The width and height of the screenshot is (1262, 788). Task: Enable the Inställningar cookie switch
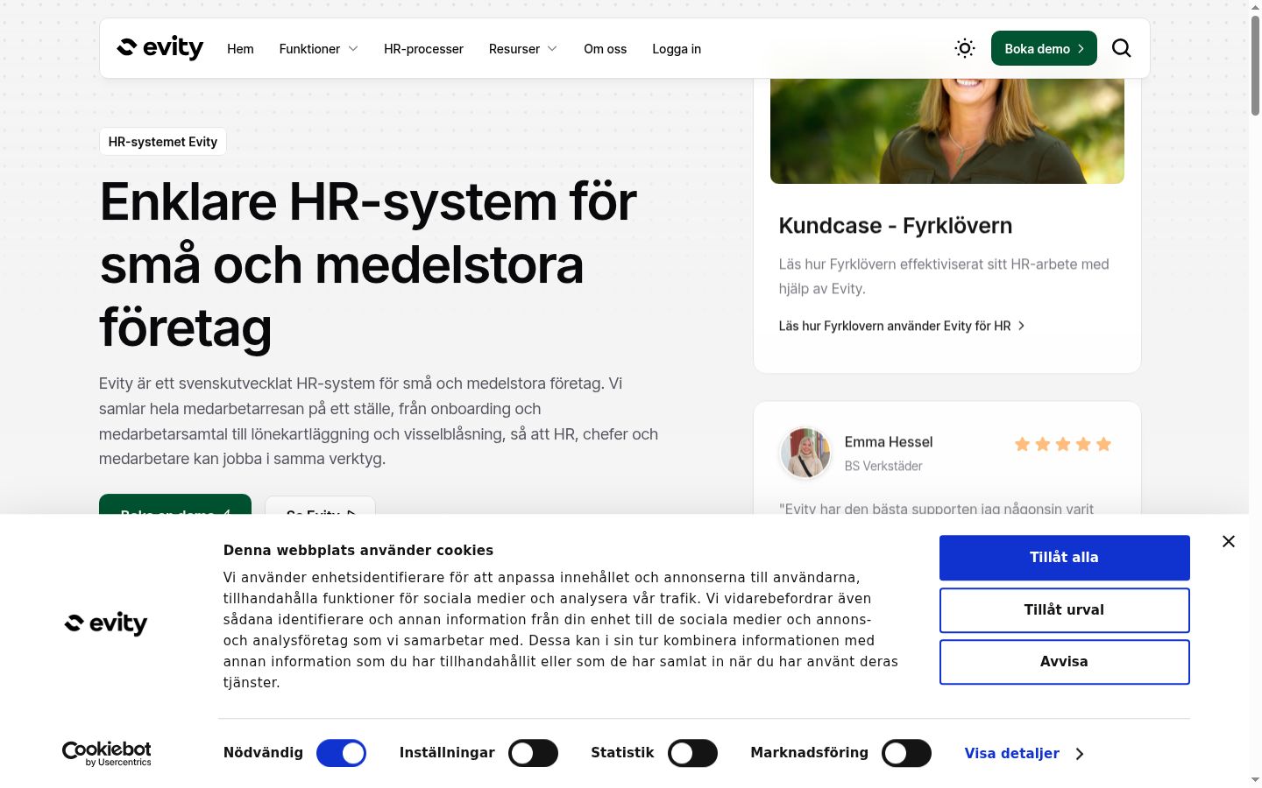point(533,753)
